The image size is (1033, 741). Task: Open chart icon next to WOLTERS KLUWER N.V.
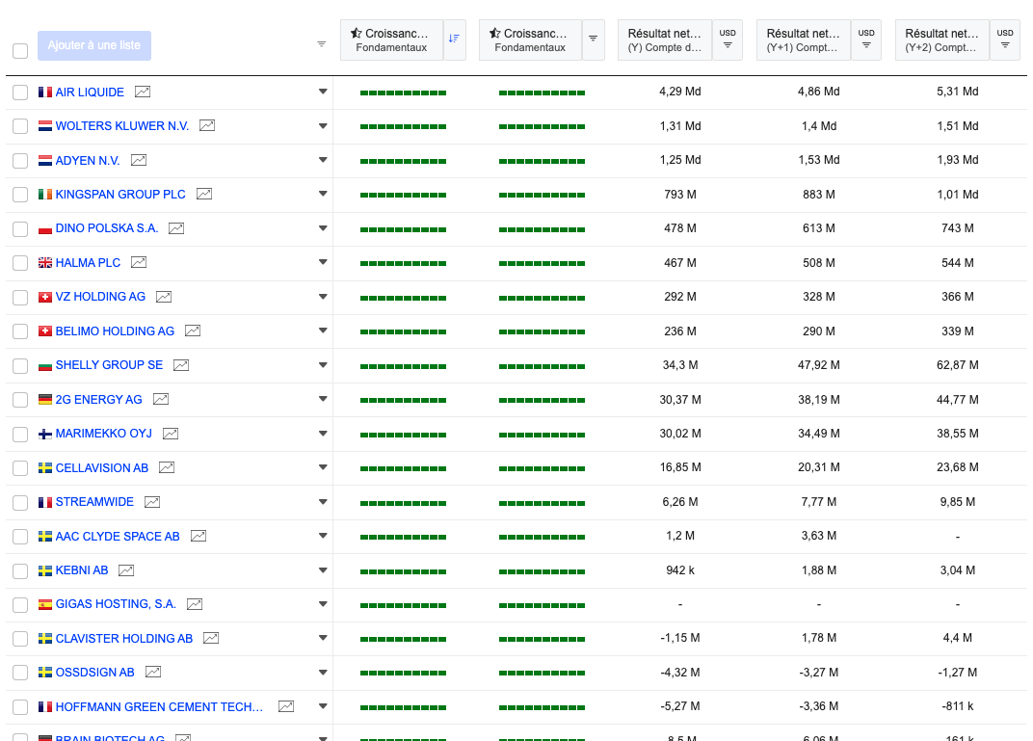[x=207, y=126]
